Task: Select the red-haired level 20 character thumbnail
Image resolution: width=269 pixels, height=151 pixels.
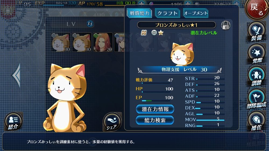Action: click(x=103, y=42)
